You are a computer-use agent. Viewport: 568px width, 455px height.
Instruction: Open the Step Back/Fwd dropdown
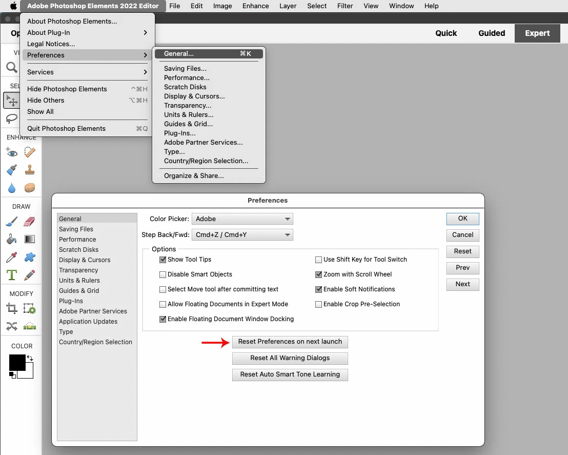(242, 235)
